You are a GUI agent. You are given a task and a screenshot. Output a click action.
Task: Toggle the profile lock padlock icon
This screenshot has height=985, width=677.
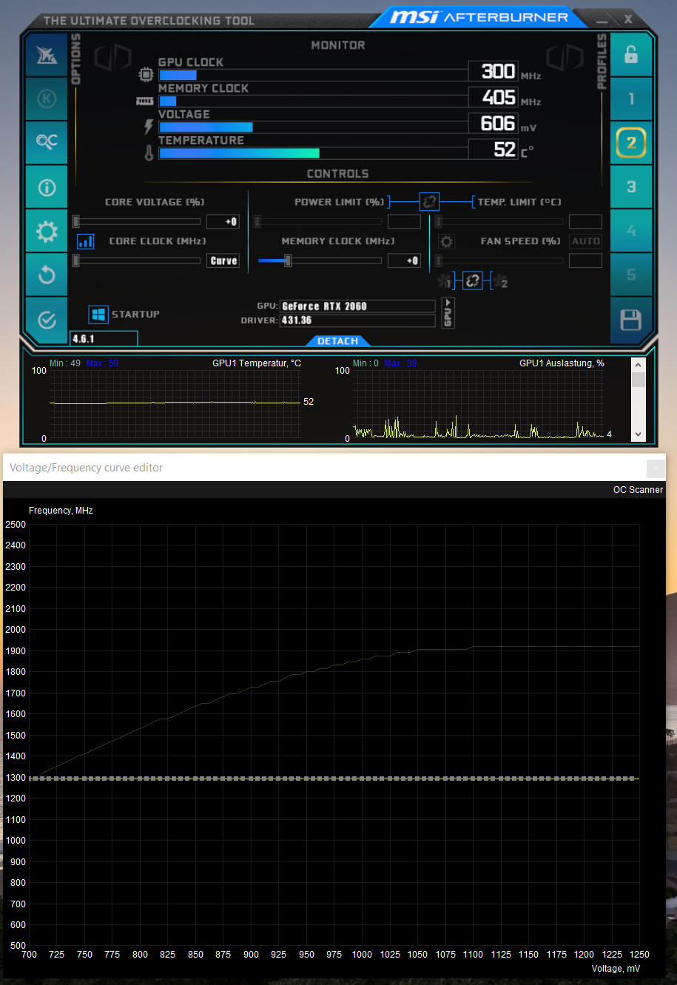click(631, 55)
